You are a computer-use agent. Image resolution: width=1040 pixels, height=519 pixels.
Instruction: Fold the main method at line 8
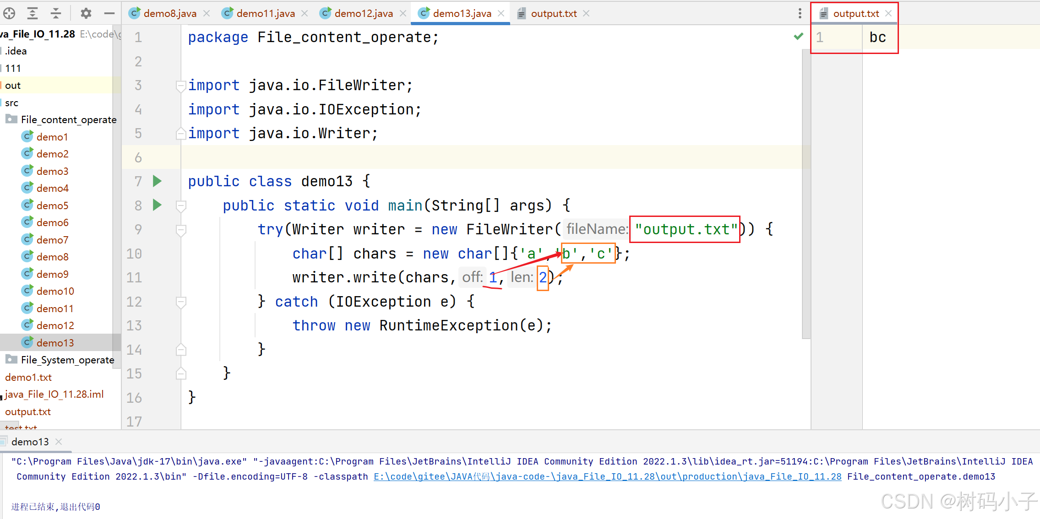point(181,205)
